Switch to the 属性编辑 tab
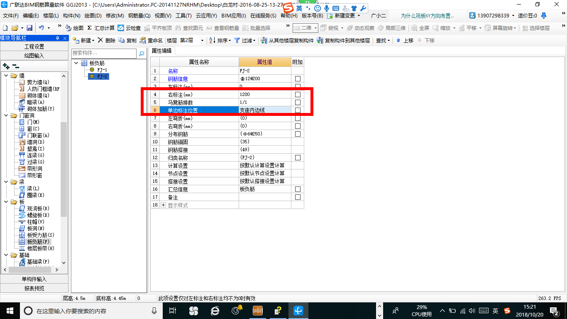This screenshot has width=567, height=319. coord(162,51)
